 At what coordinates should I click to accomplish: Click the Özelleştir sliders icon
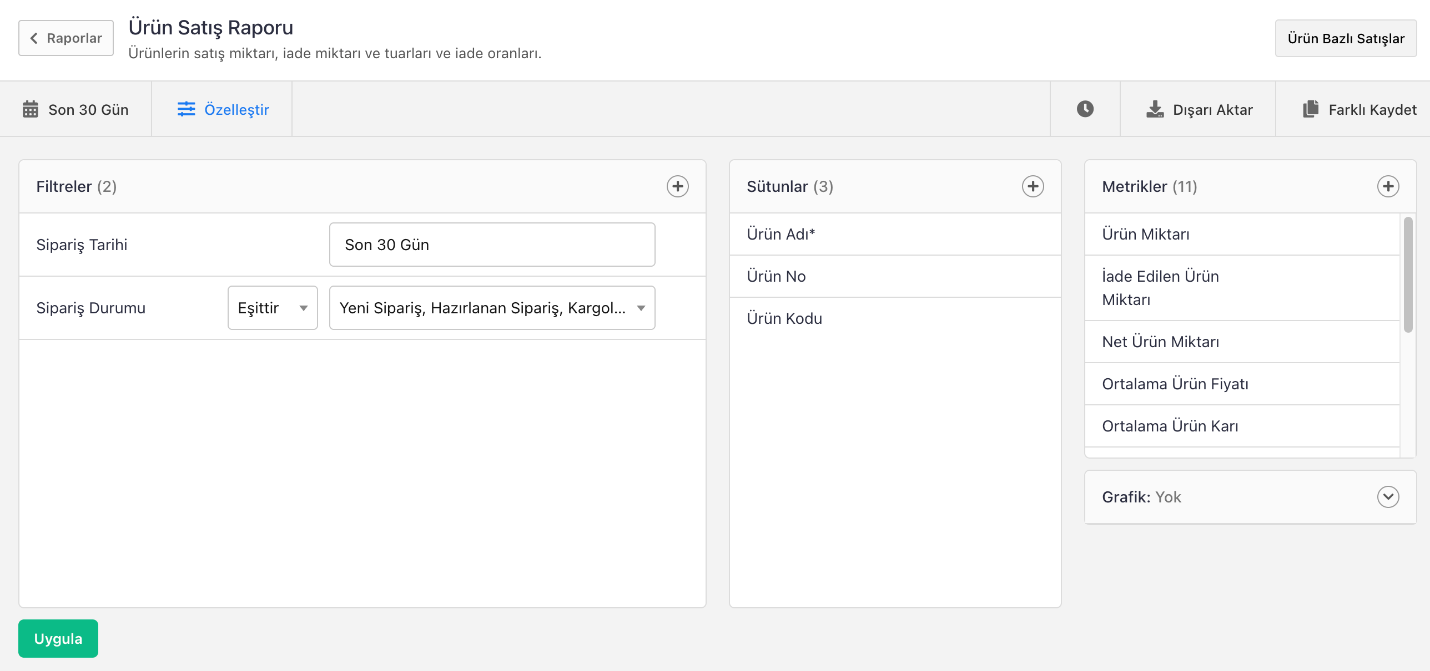click(x=186, y=109)
